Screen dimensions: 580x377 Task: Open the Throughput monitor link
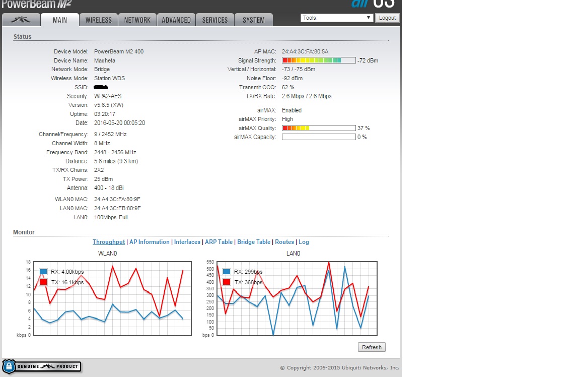click(109, 242)
